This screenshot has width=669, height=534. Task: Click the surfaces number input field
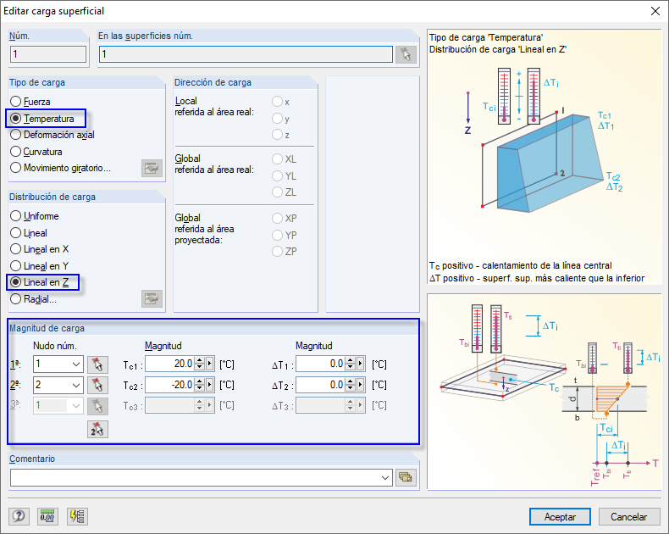click(246, 54)
